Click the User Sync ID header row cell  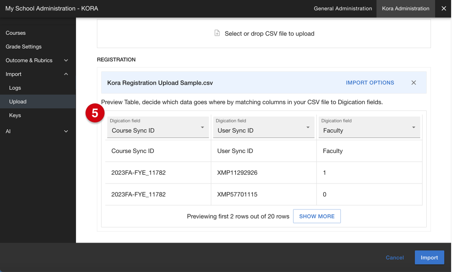point(264,151)
